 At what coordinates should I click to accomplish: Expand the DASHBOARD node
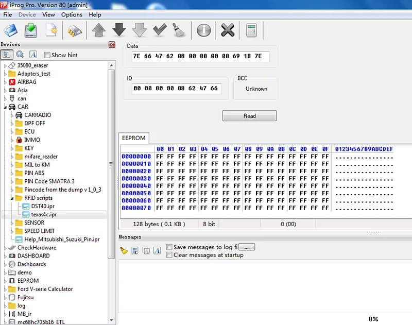coord(5,256)
